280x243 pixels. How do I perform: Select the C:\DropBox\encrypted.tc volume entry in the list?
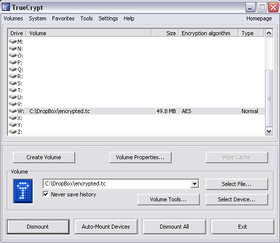[59, 111]
